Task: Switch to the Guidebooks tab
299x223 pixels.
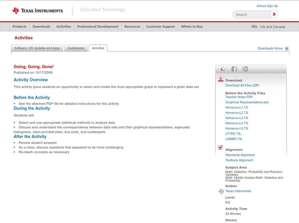Action: (76, 48)
